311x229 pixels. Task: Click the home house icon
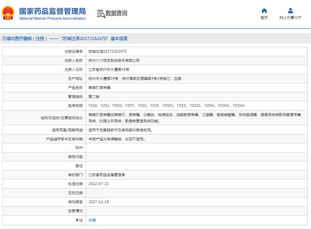(x=264, y=11)
